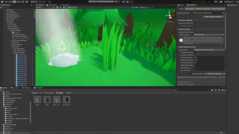Open the scene camera settings icon
This screenshot has height=134, width=239.
pyautogui.click(x=137, y=7)
